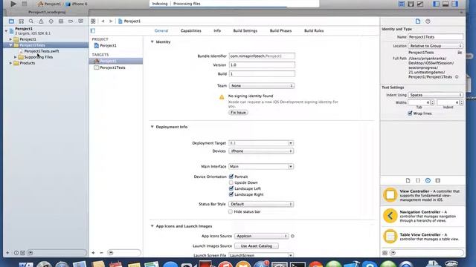Toggle the Debug area
This screenshot has width=476, height=267.
(446, 4)
